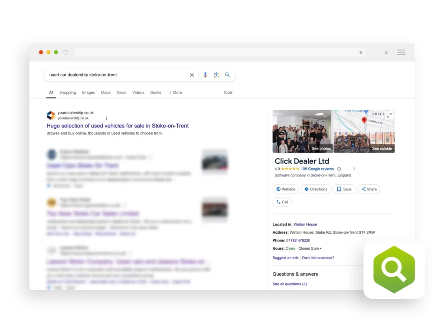Image resolution: width=444 pixels, height=333 pixels.
Task: Click Own this business? link
Action: (318, 258)
